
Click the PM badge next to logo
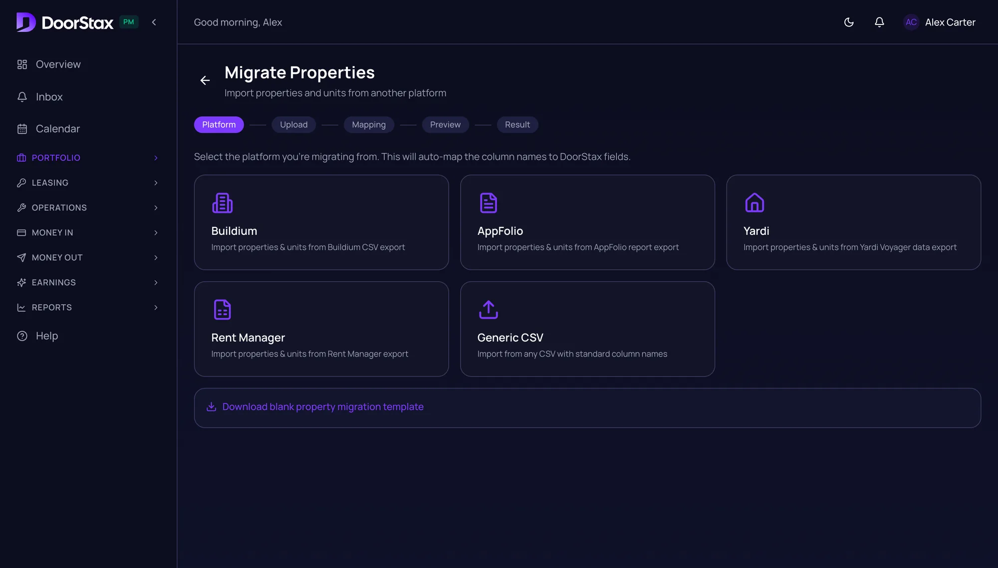pos(129,22)
